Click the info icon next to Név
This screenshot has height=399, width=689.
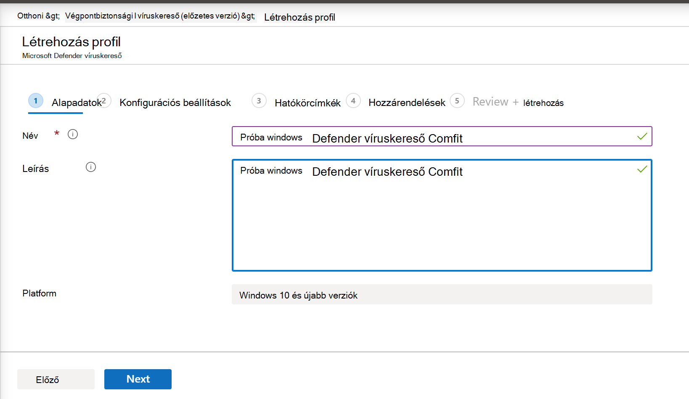click(73, 135)
